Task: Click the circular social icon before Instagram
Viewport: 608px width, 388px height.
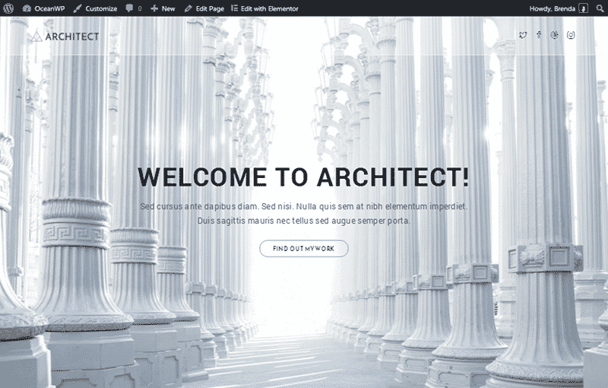Action: point(555,35)
